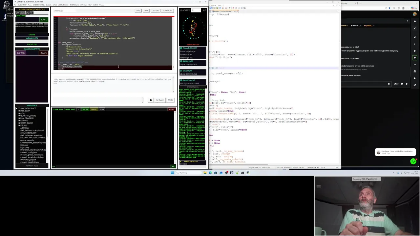
Task: Select mionolit_knowledge_db.json file
Action: click(x=32, y=157)
